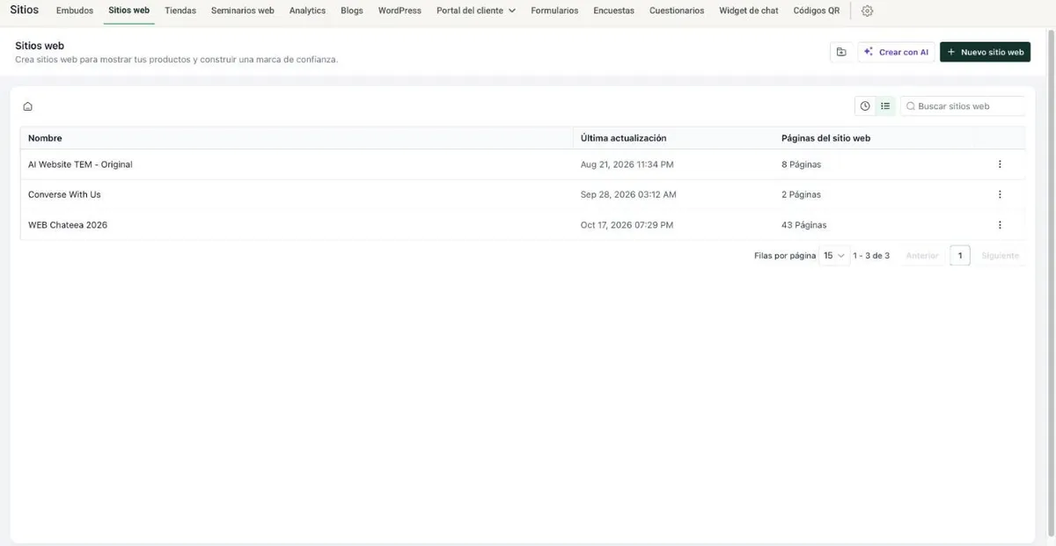Open actions menu for Converse With Us
This screenshot has width=1056, height=546.
point(1000,194)
